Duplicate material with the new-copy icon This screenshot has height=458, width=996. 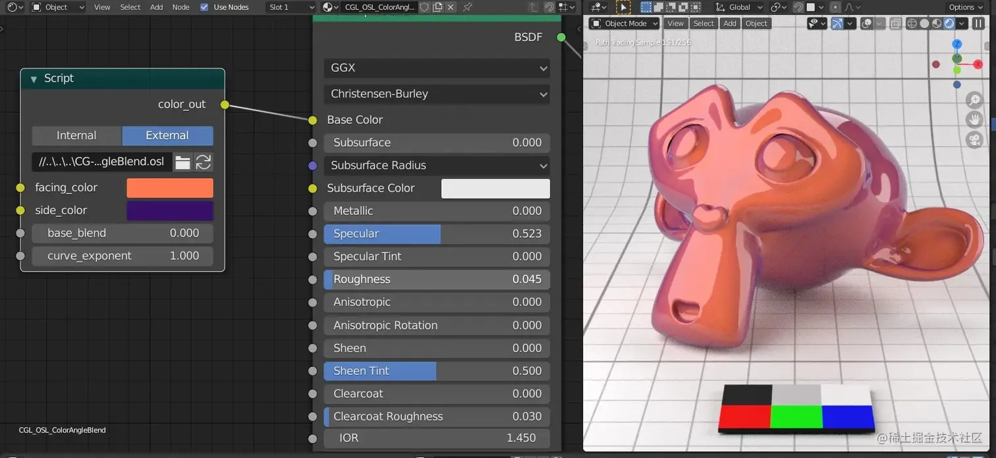(x=437, y=7)
